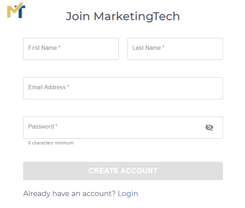245x208 pixels.
Task: Click the asterisk next to Password label
Action: point(56,125)
